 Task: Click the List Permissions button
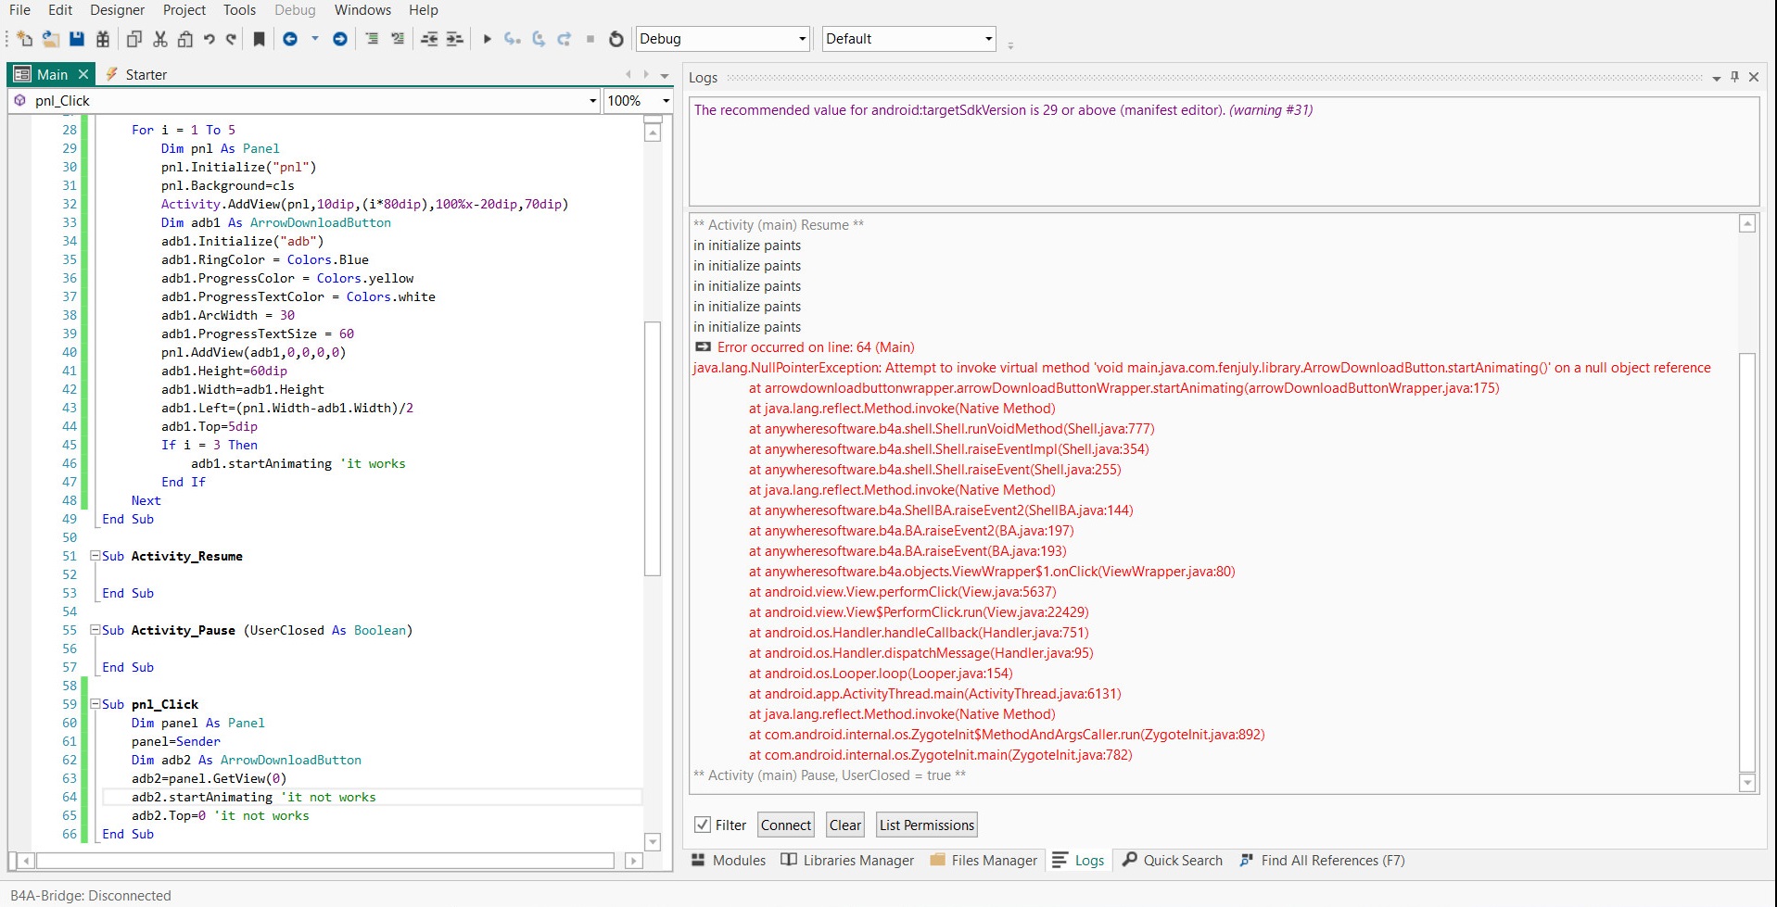926,825
